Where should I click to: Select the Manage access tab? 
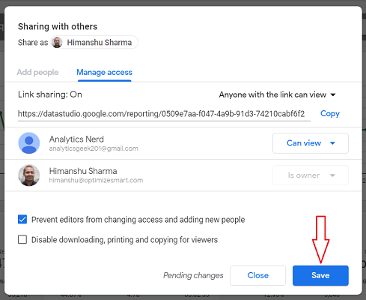pos(104,72)
